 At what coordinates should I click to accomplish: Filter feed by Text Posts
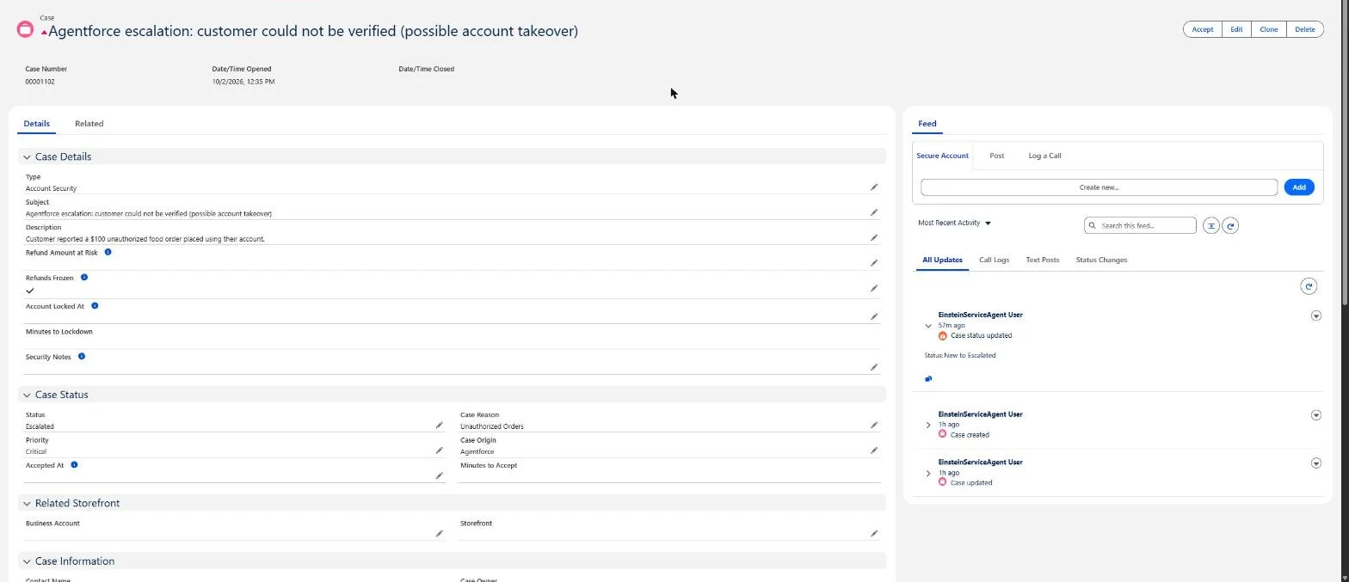(x=1042, y=260)
